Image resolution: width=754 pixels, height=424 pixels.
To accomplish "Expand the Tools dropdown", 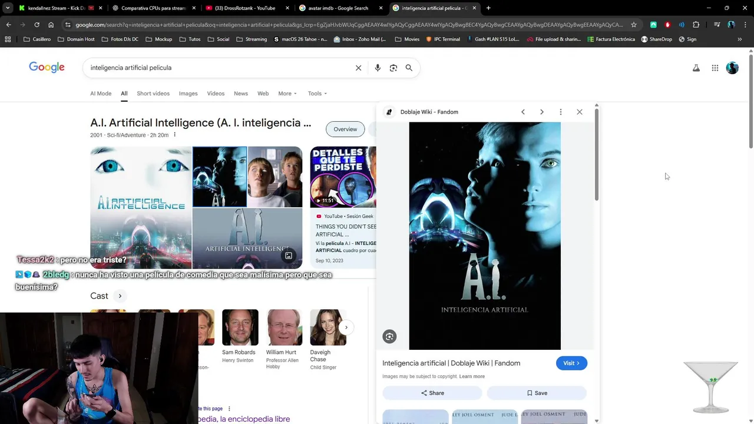I will pos(318,94).
